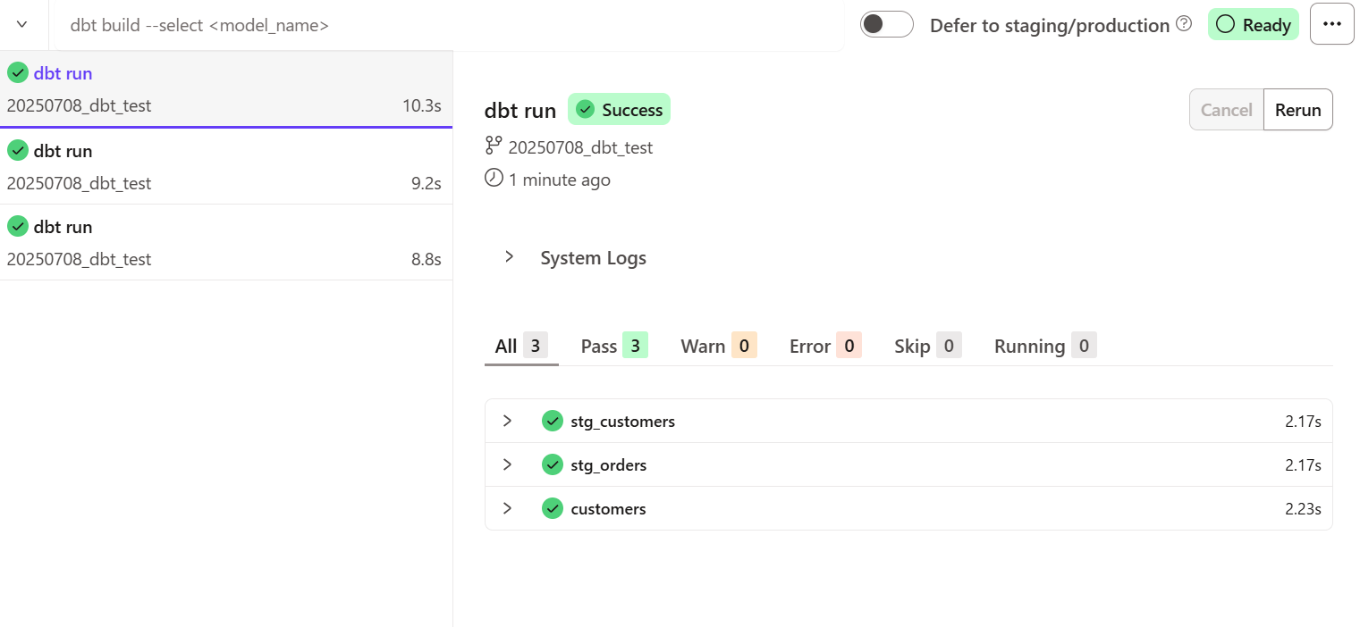1360x627 pixels.
Task: Switch to the All results tab
Action: 521,347
